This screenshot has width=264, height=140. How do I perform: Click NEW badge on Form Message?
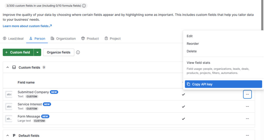pyautogui.click(x=45, y=116)
